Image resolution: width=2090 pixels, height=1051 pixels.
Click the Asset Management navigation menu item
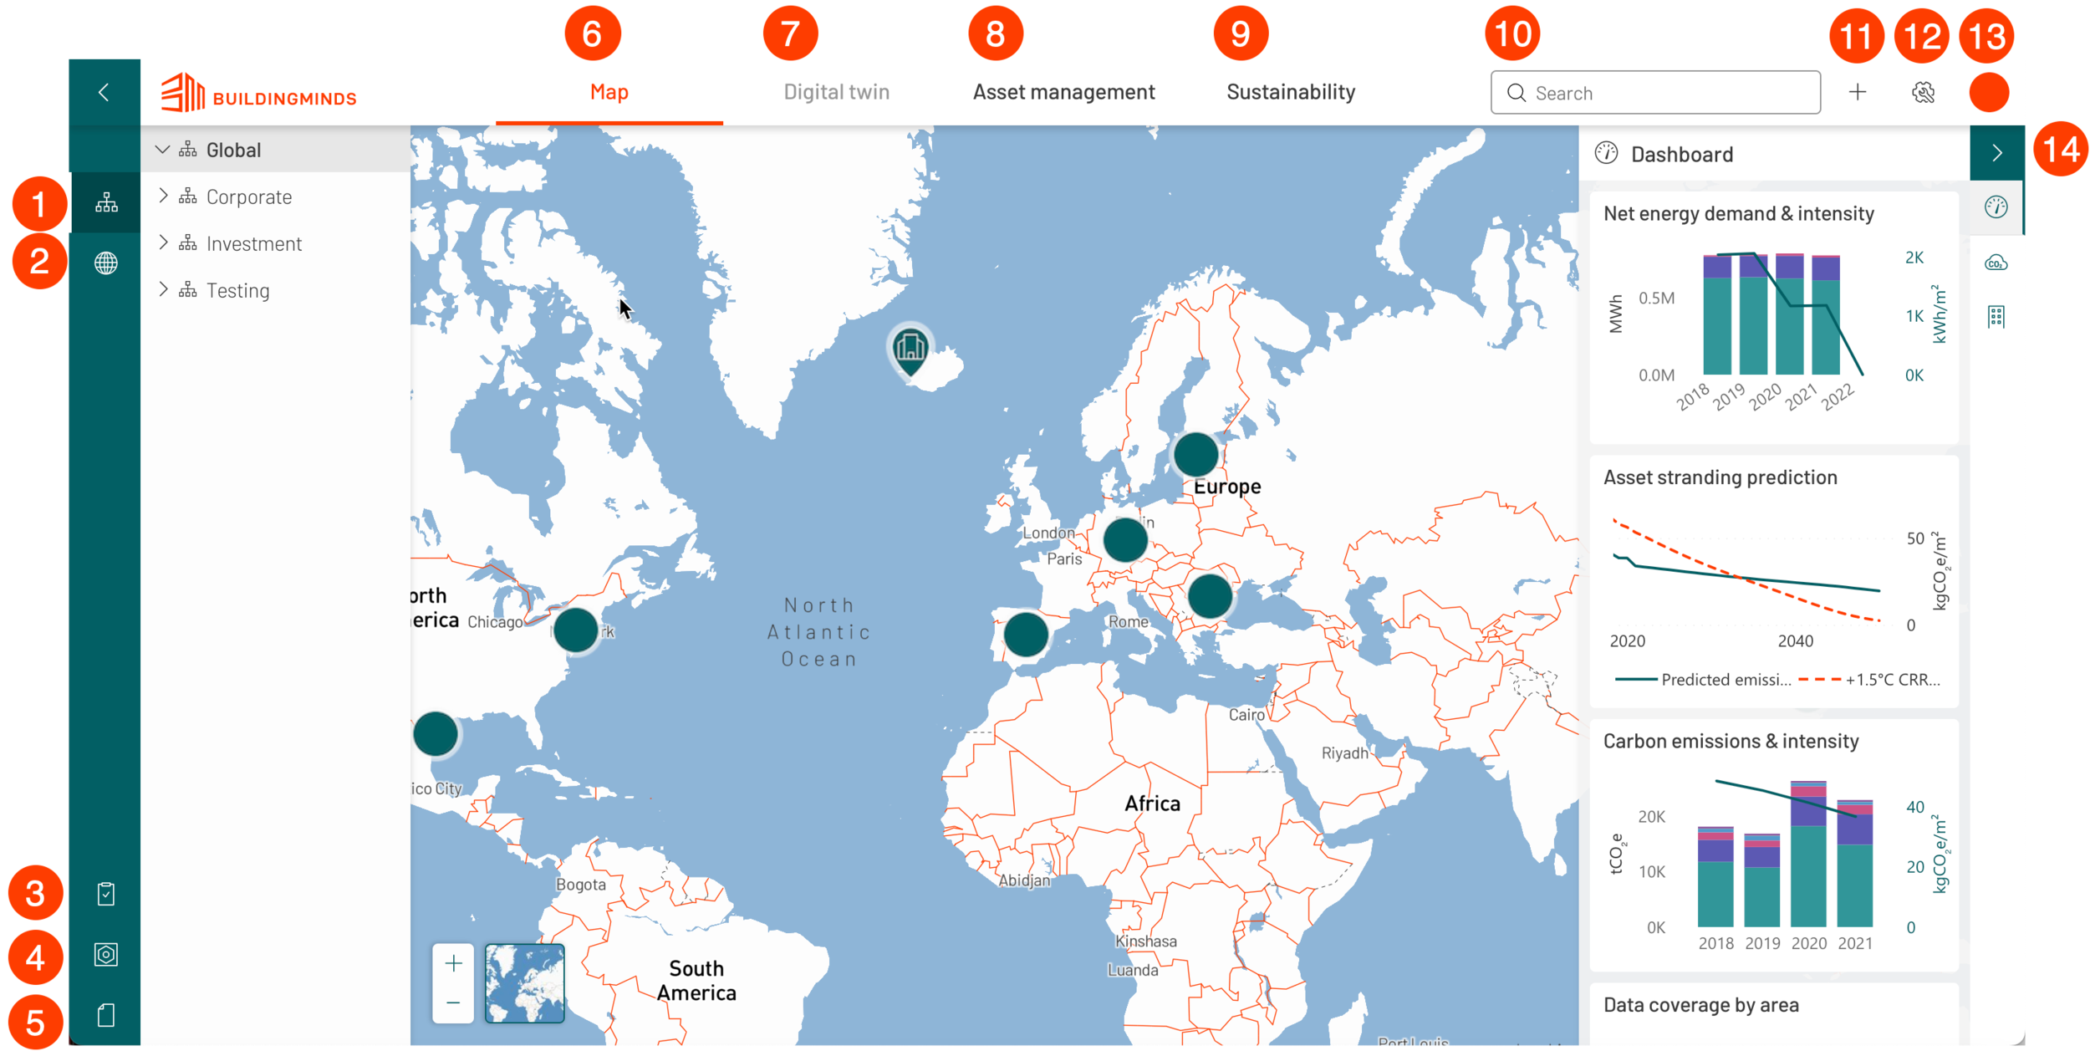(x=1063, y=91)
